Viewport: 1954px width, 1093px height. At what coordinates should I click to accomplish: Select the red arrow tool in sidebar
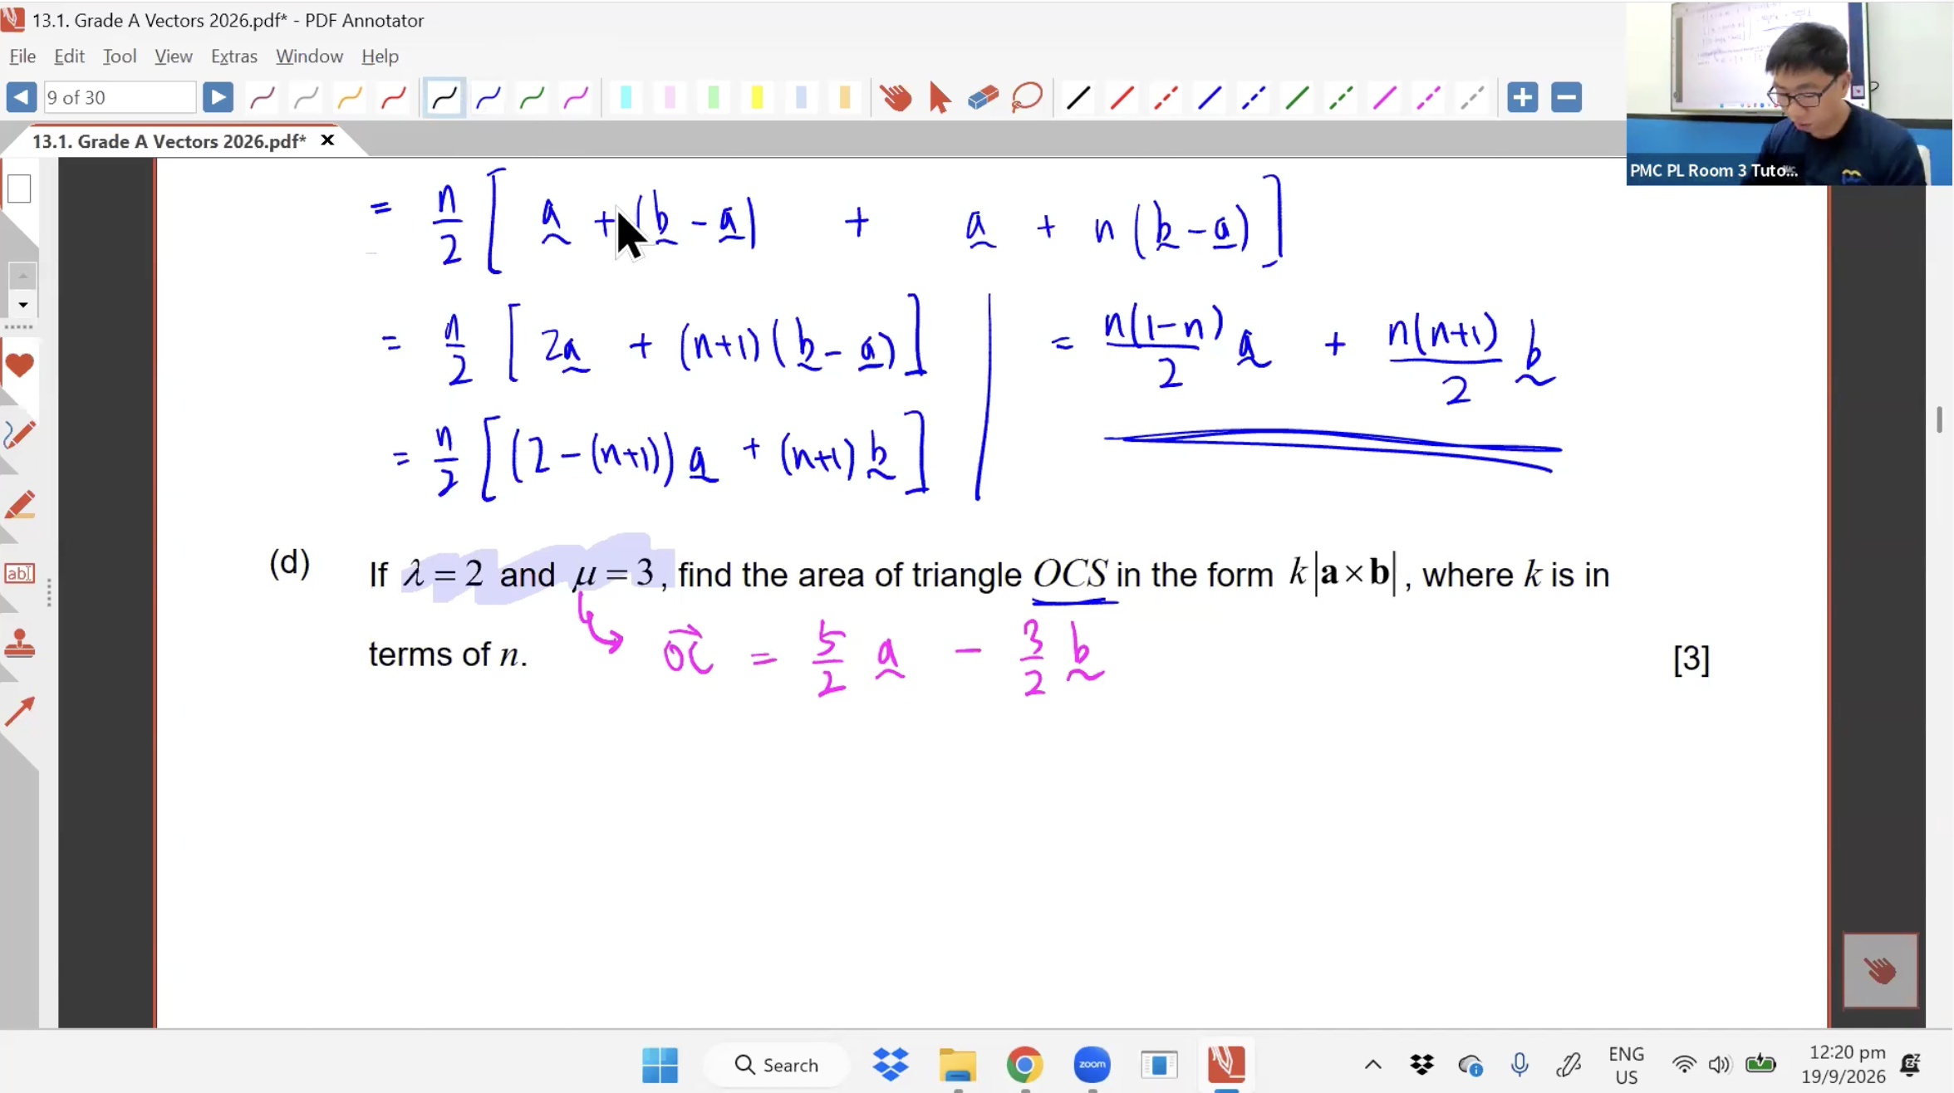click(19, 711)
